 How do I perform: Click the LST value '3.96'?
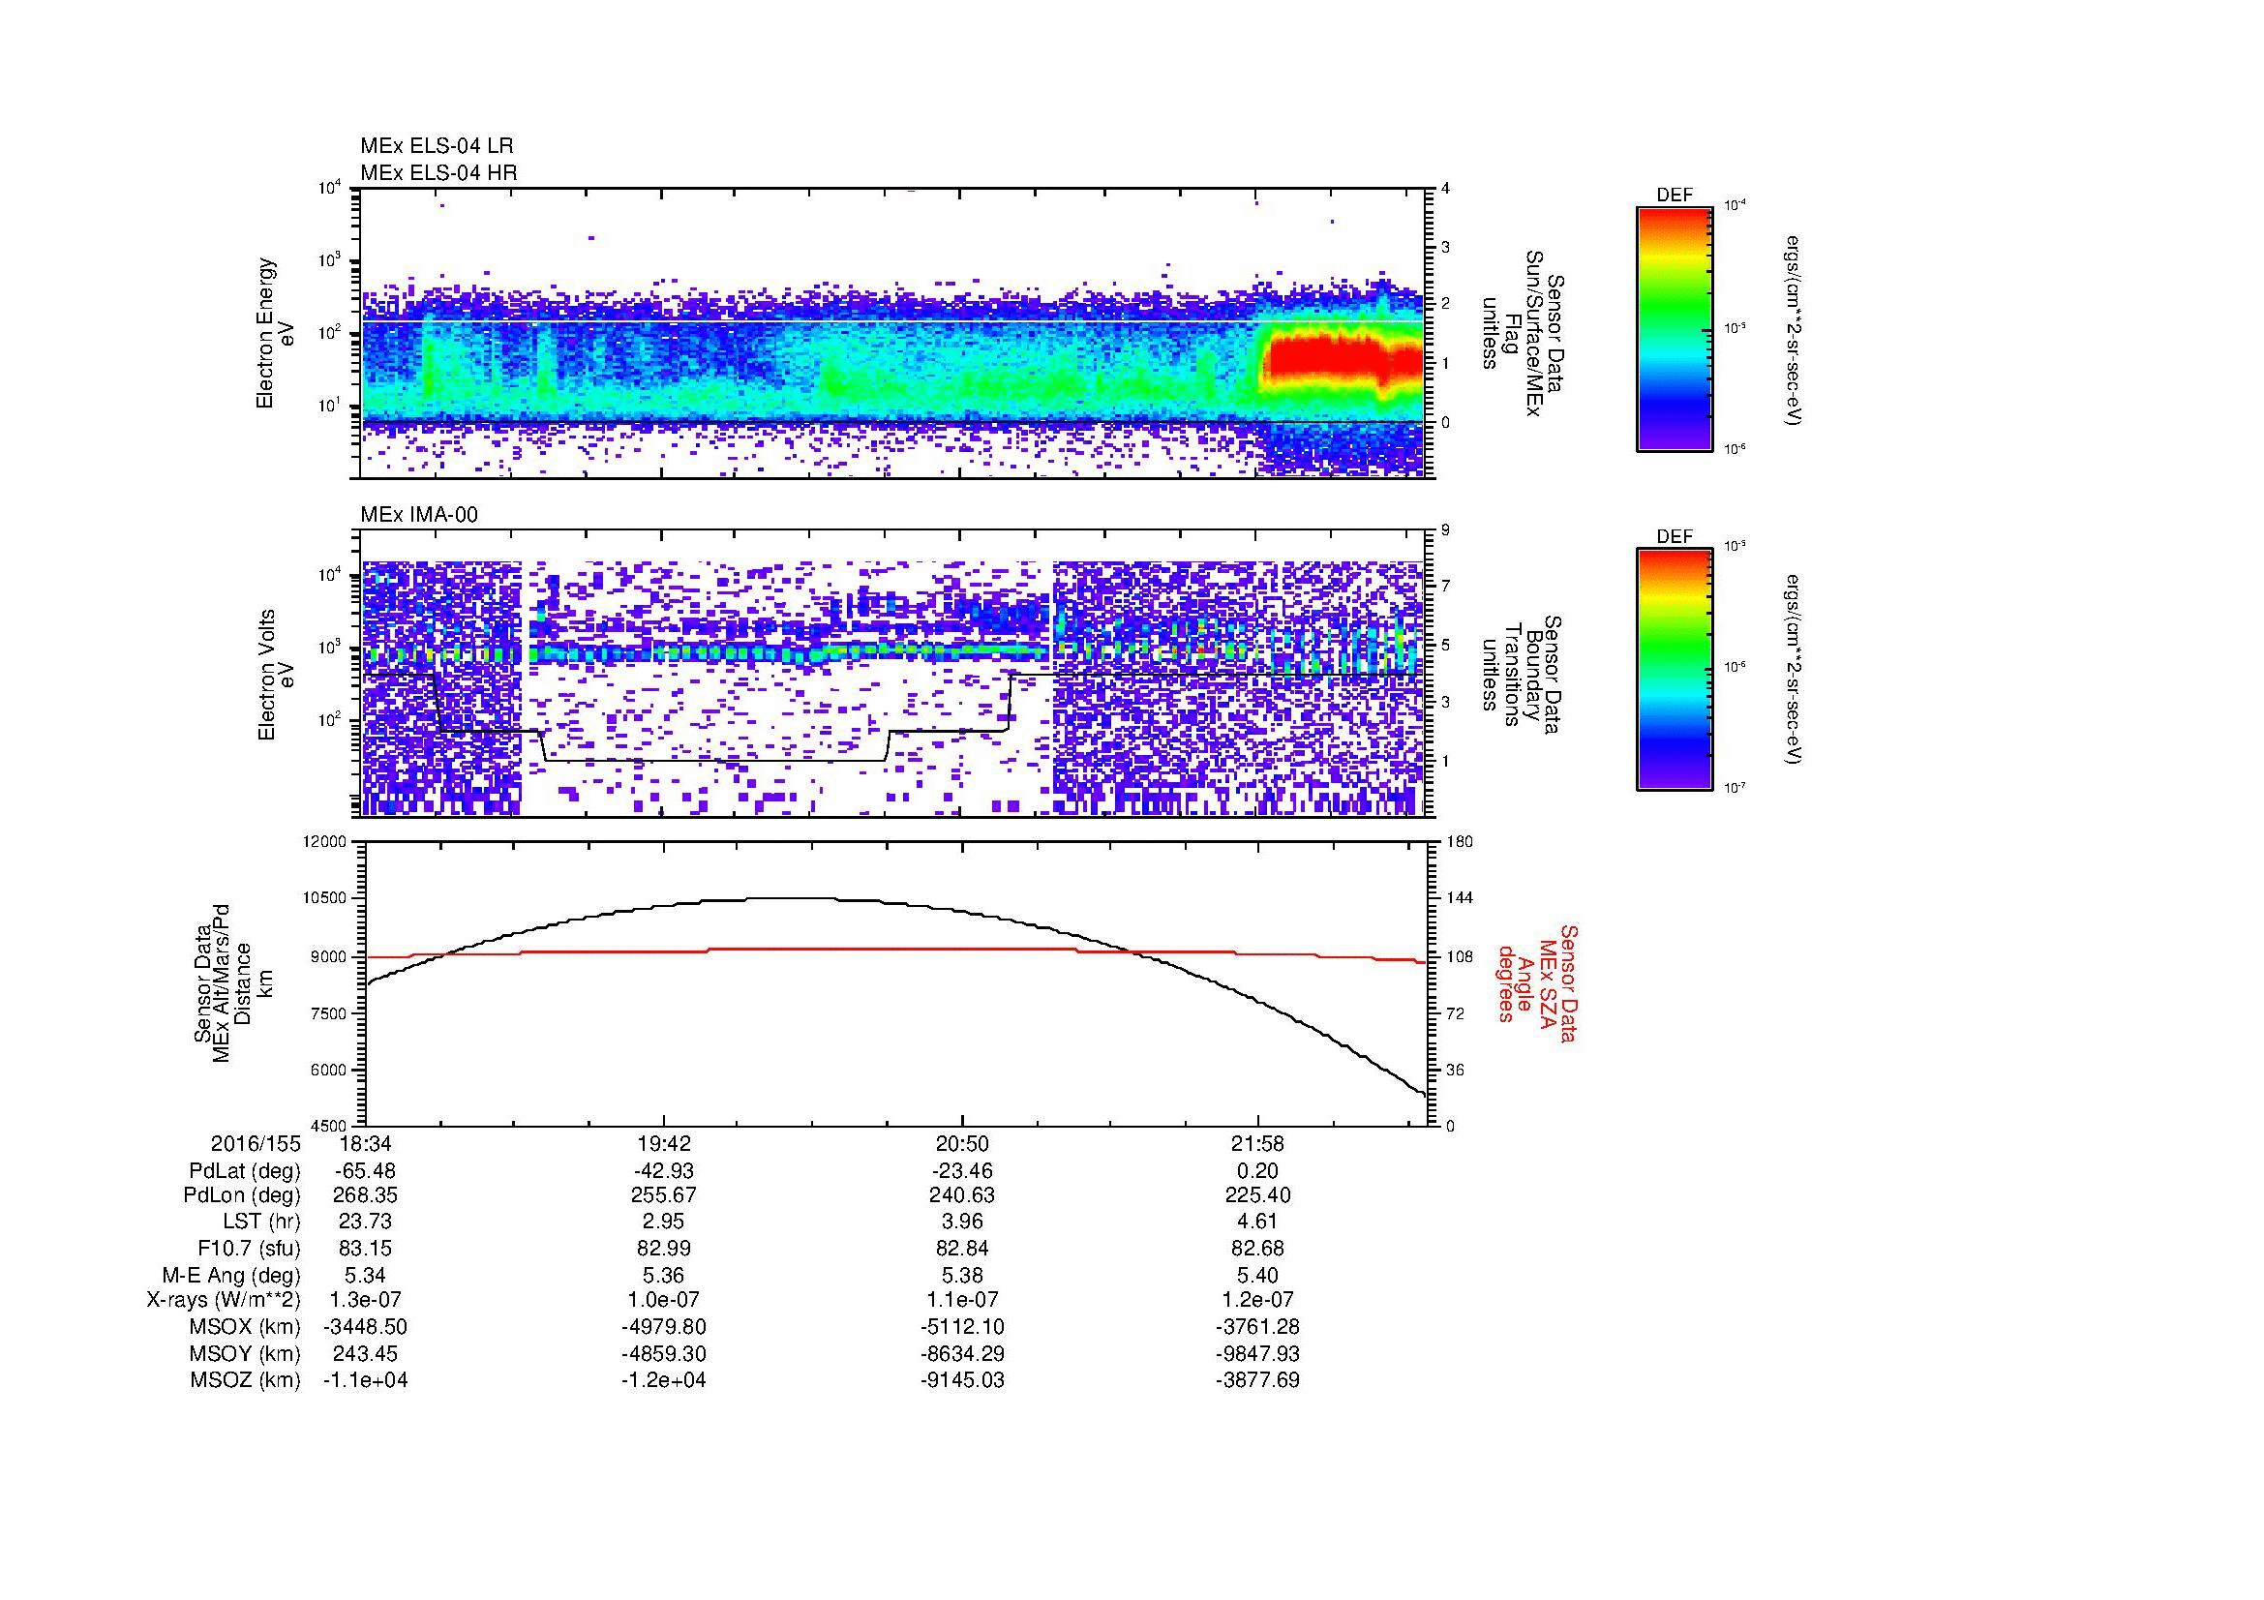click(961, 1223)
